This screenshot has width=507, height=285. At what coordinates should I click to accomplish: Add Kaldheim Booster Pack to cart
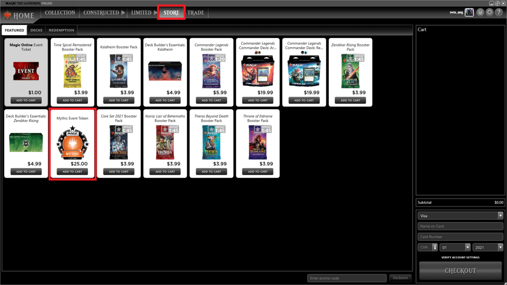119,100
